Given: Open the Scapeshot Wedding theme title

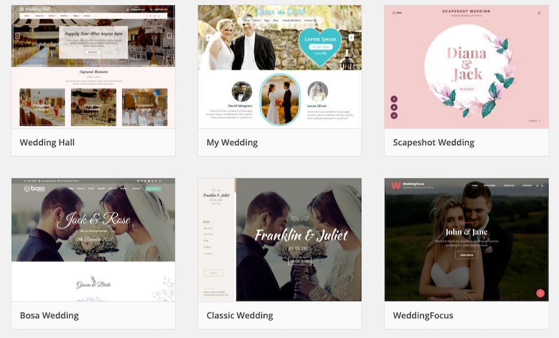Looking at the screenshot, I should click(434, 142).
